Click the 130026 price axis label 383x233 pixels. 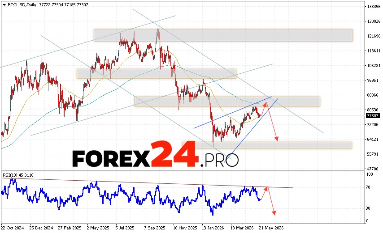374,21
